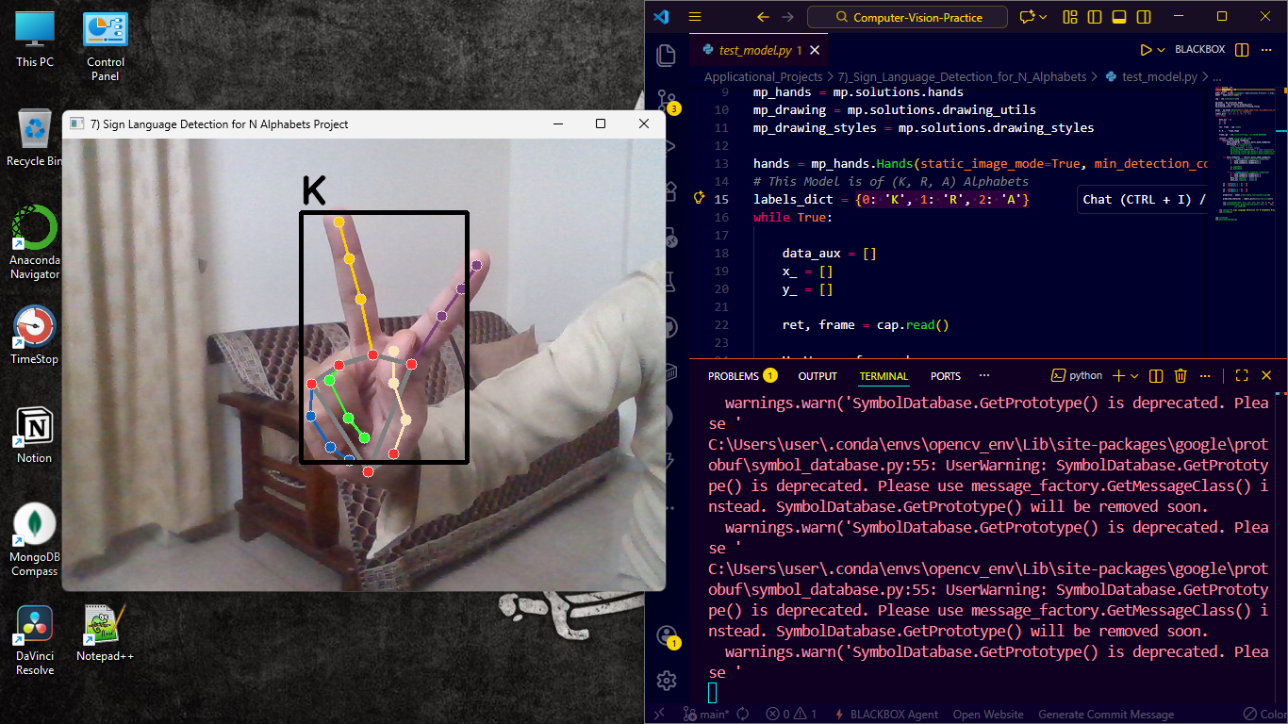Open Source Control view with 3 badge
1288x724 pixels.
click(668, 100)
